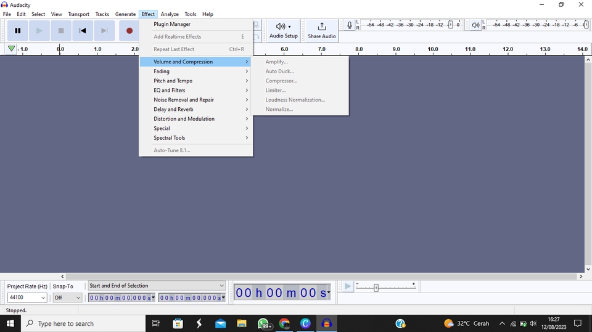Skip to start of track
This screenshot has width=592, height=332.
pyautogui.click(x=82, y=31)
